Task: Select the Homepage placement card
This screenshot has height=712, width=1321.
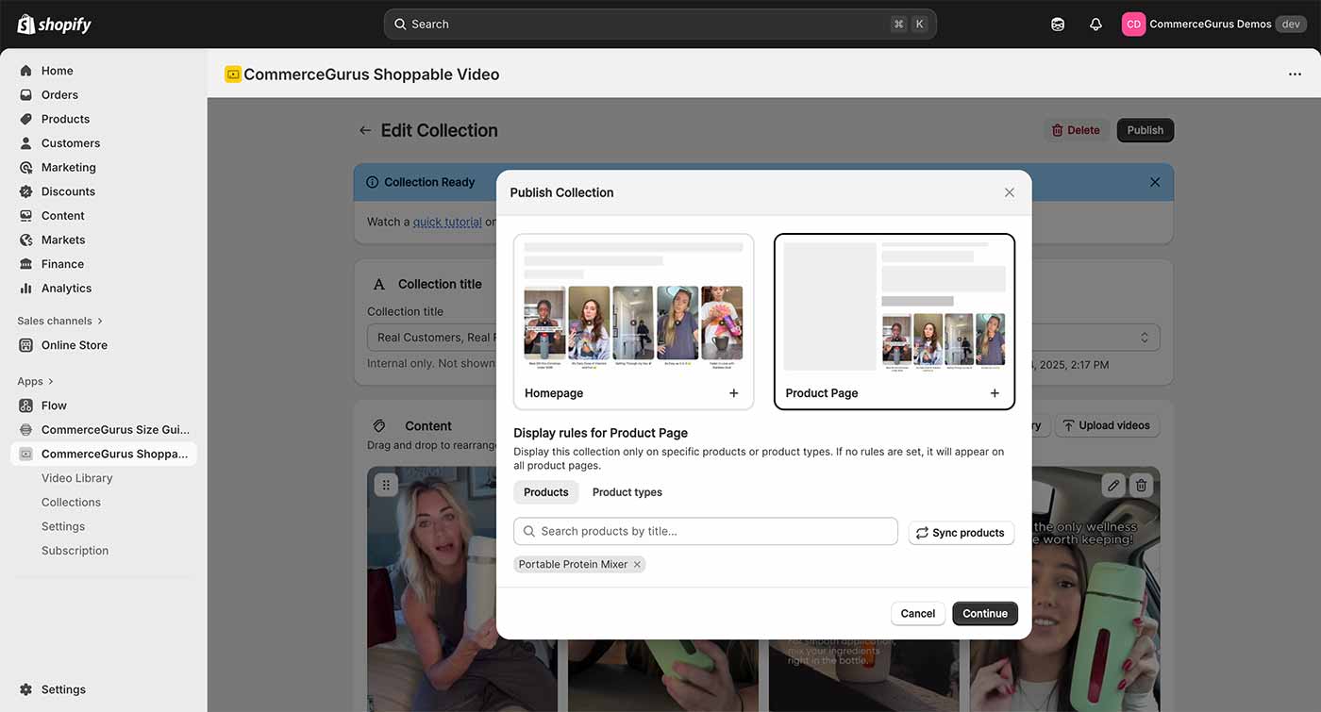Action: point(633,322)
